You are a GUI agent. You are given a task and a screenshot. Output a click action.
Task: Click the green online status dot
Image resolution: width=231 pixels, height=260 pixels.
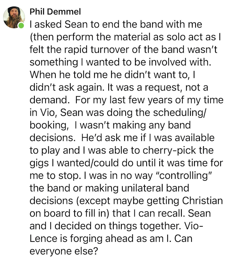coord(21,26)
